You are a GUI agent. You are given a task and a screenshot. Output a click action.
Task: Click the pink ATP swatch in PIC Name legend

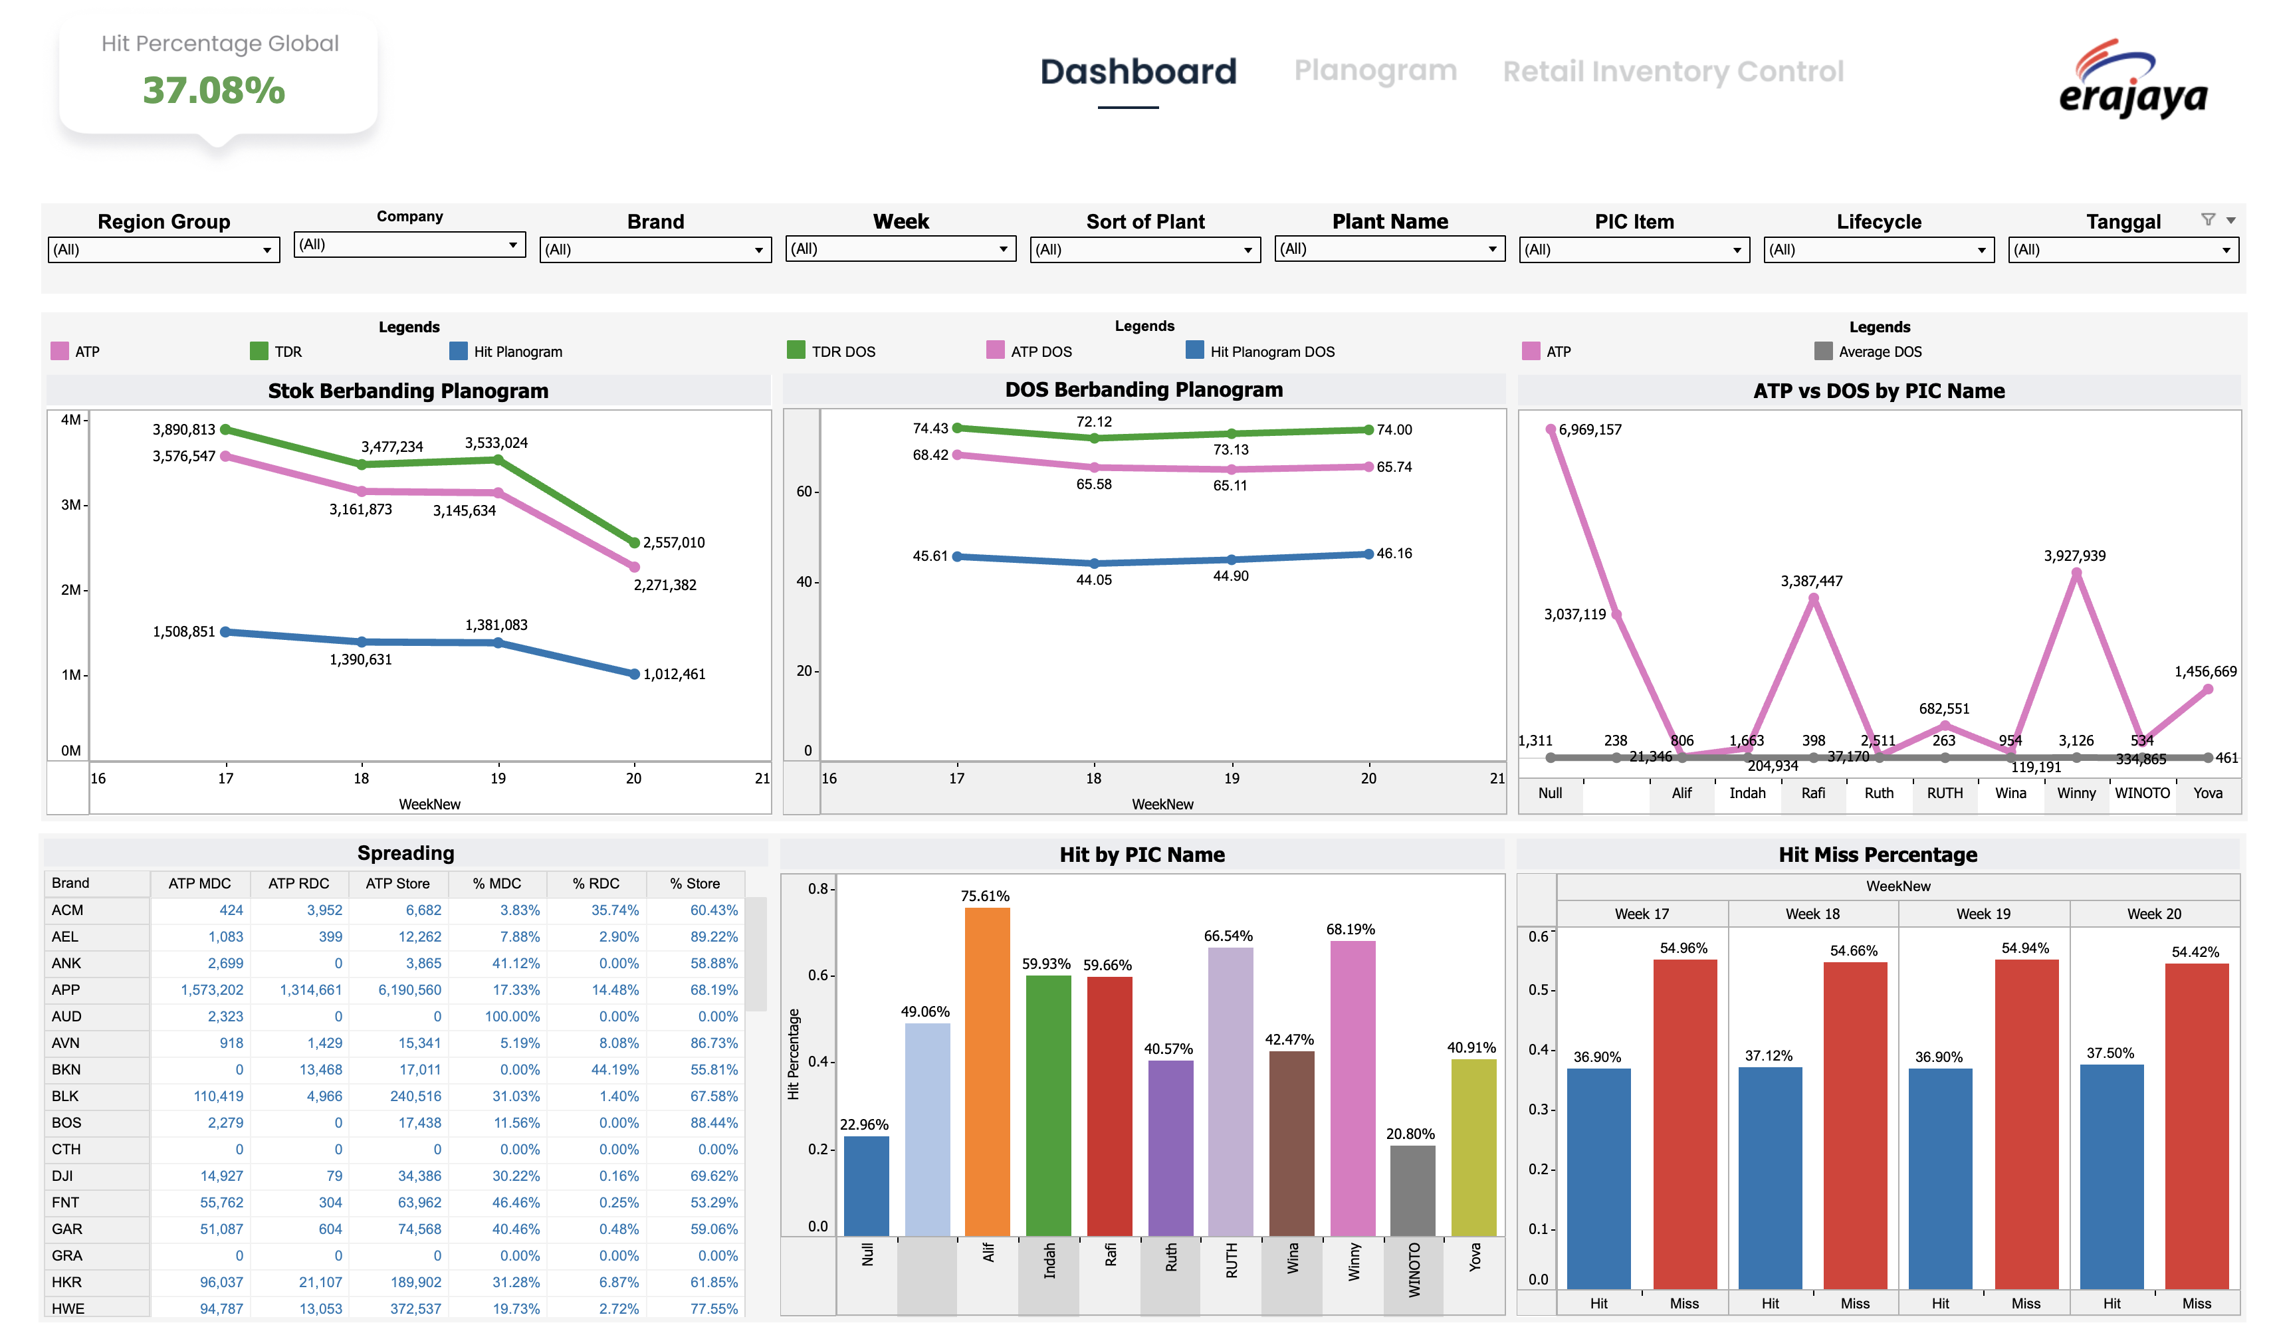1531,352
